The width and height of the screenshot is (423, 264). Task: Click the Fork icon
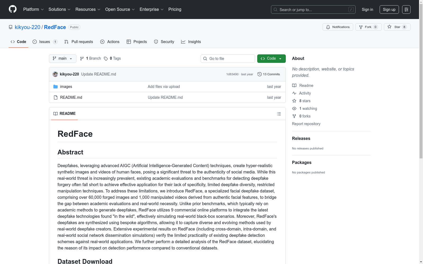coord(361,27)
